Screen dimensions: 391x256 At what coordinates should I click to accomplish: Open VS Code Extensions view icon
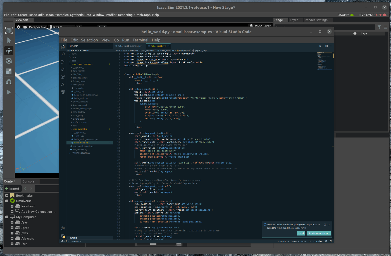tap(63, 77)
